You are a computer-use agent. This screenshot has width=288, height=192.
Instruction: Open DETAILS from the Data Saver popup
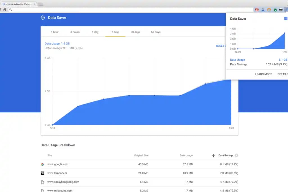[283, 74]
